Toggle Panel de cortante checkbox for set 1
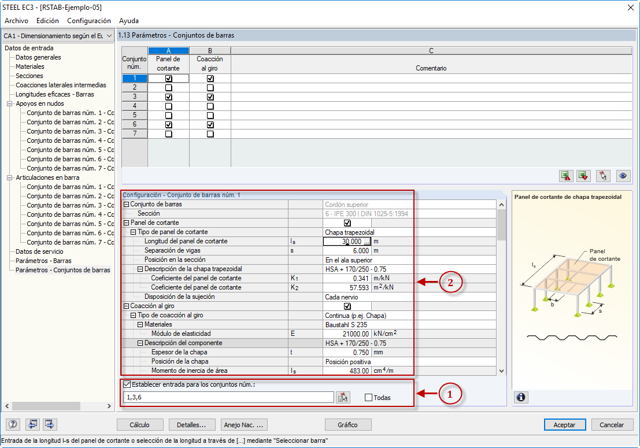The image size is (640, 448). (x=169, y=79)
